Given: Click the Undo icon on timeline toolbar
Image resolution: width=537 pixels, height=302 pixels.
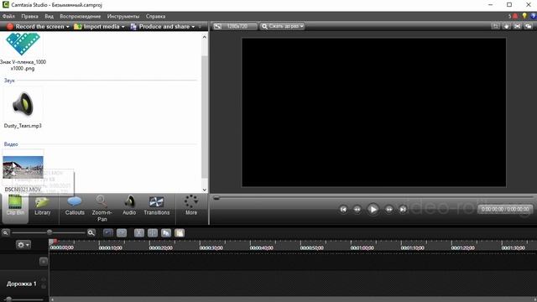Looking at the screenshot, I should 108,233.
